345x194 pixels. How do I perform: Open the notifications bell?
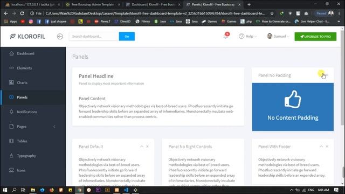click(225, 36)
